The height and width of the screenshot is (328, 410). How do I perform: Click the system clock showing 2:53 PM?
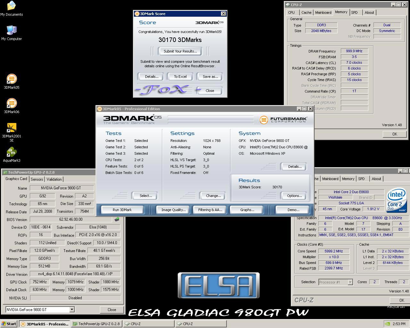[x=399, y=324]
